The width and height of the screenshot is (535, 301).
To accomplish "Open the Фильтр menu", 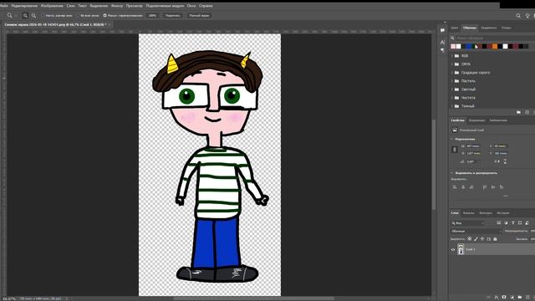I will click(117, 6).
